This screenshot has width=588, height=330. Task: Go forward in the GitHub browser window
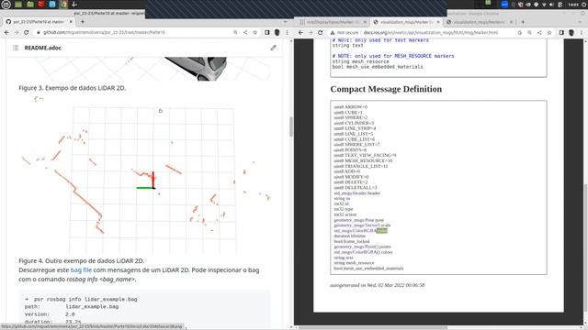tap(17, 33)
